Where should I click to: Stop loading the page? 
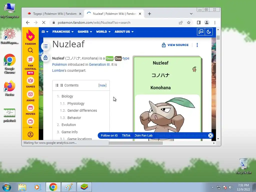44,22
